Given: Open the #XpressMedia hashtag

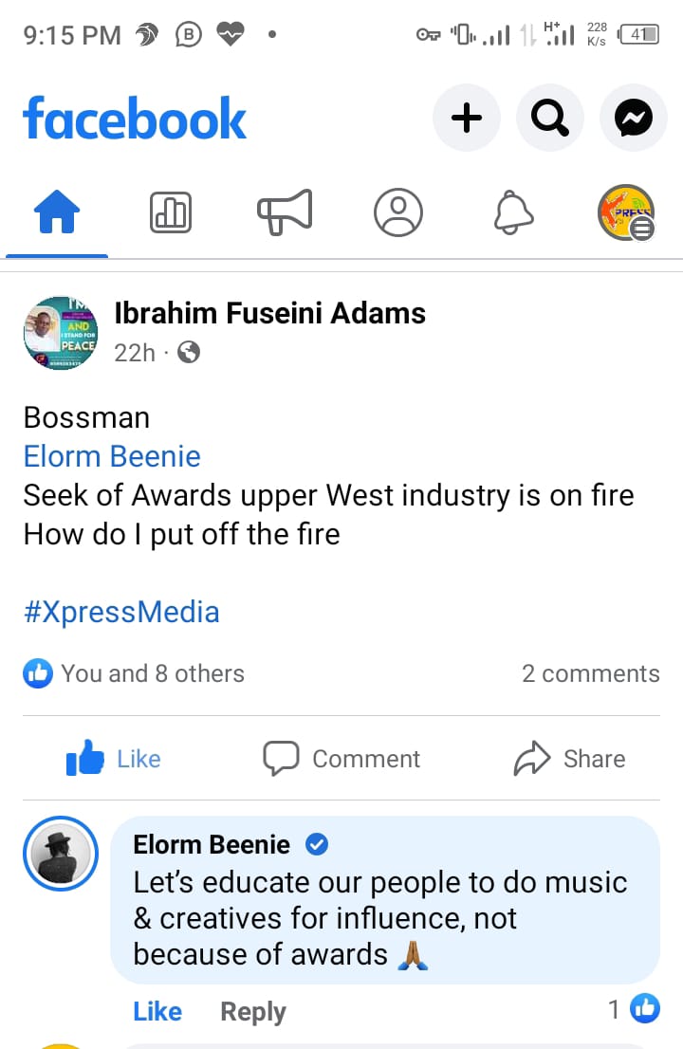Looking at the screenshot, I should tap(121, 612).
